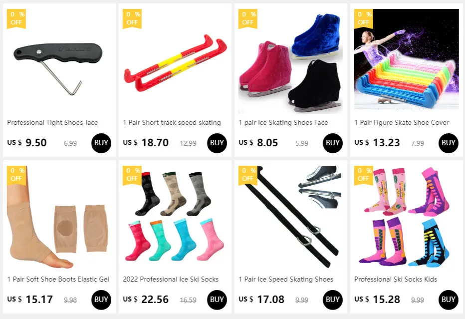Click BUY for Professional Tight Shoes-lace tool
This screenshot has height=319, width=465.
point(101,143)
